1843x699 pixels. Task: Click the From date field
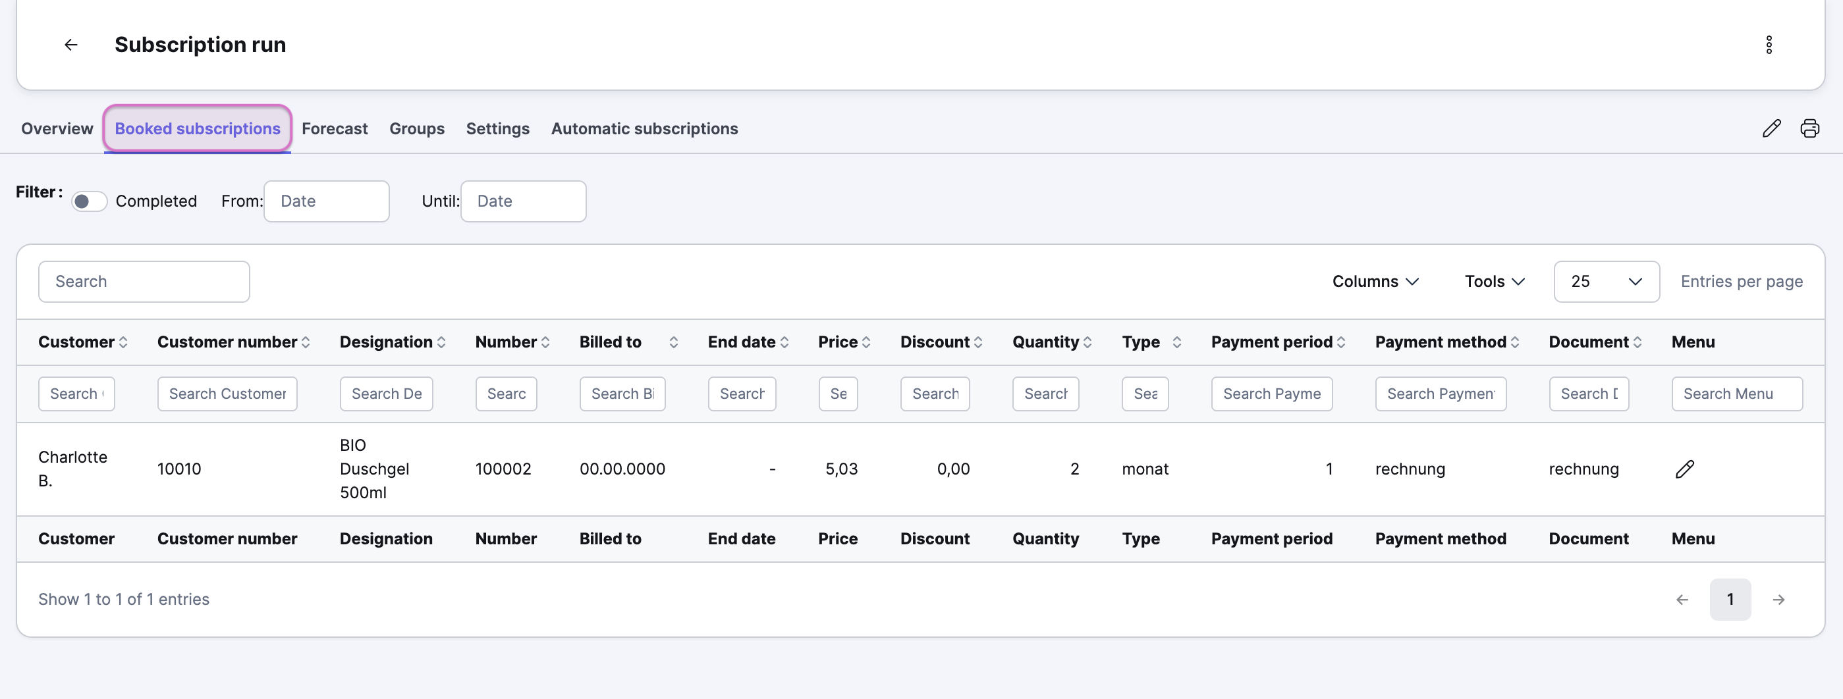[x=326, y=201]
